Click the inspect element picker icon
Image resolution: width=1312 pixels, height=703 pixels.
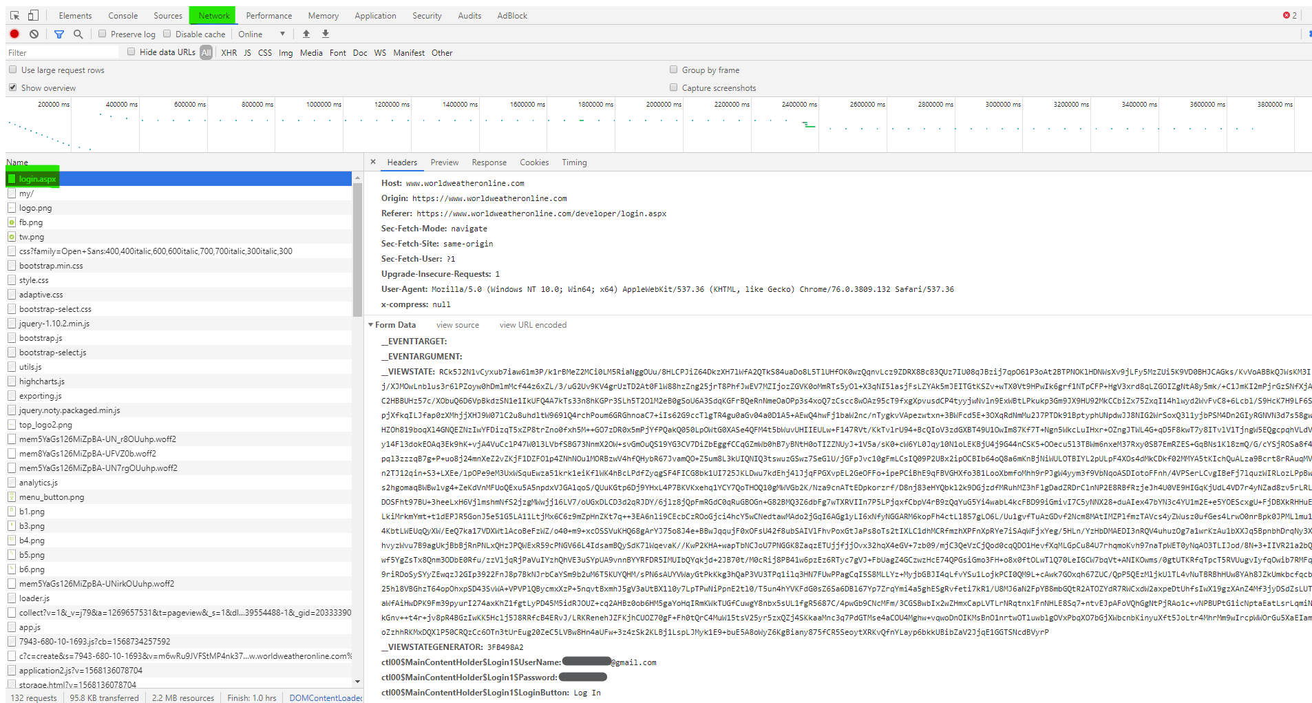click(14, 15)
